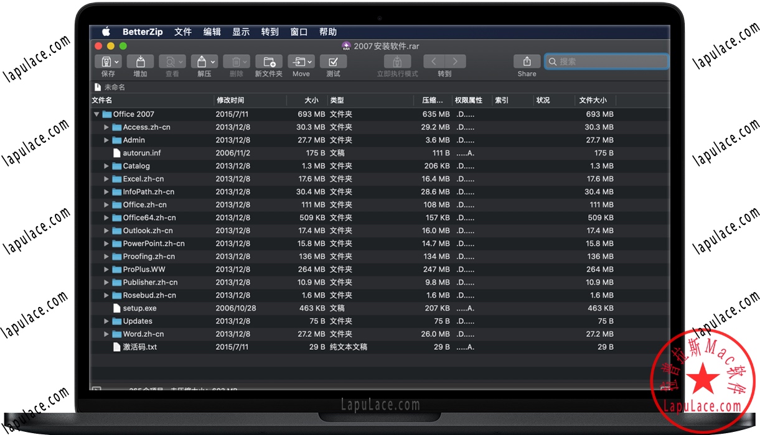Click the 立即执行模式 (direct mode) icon
This screenshot has height=435, width=760.
coord(397,62)
